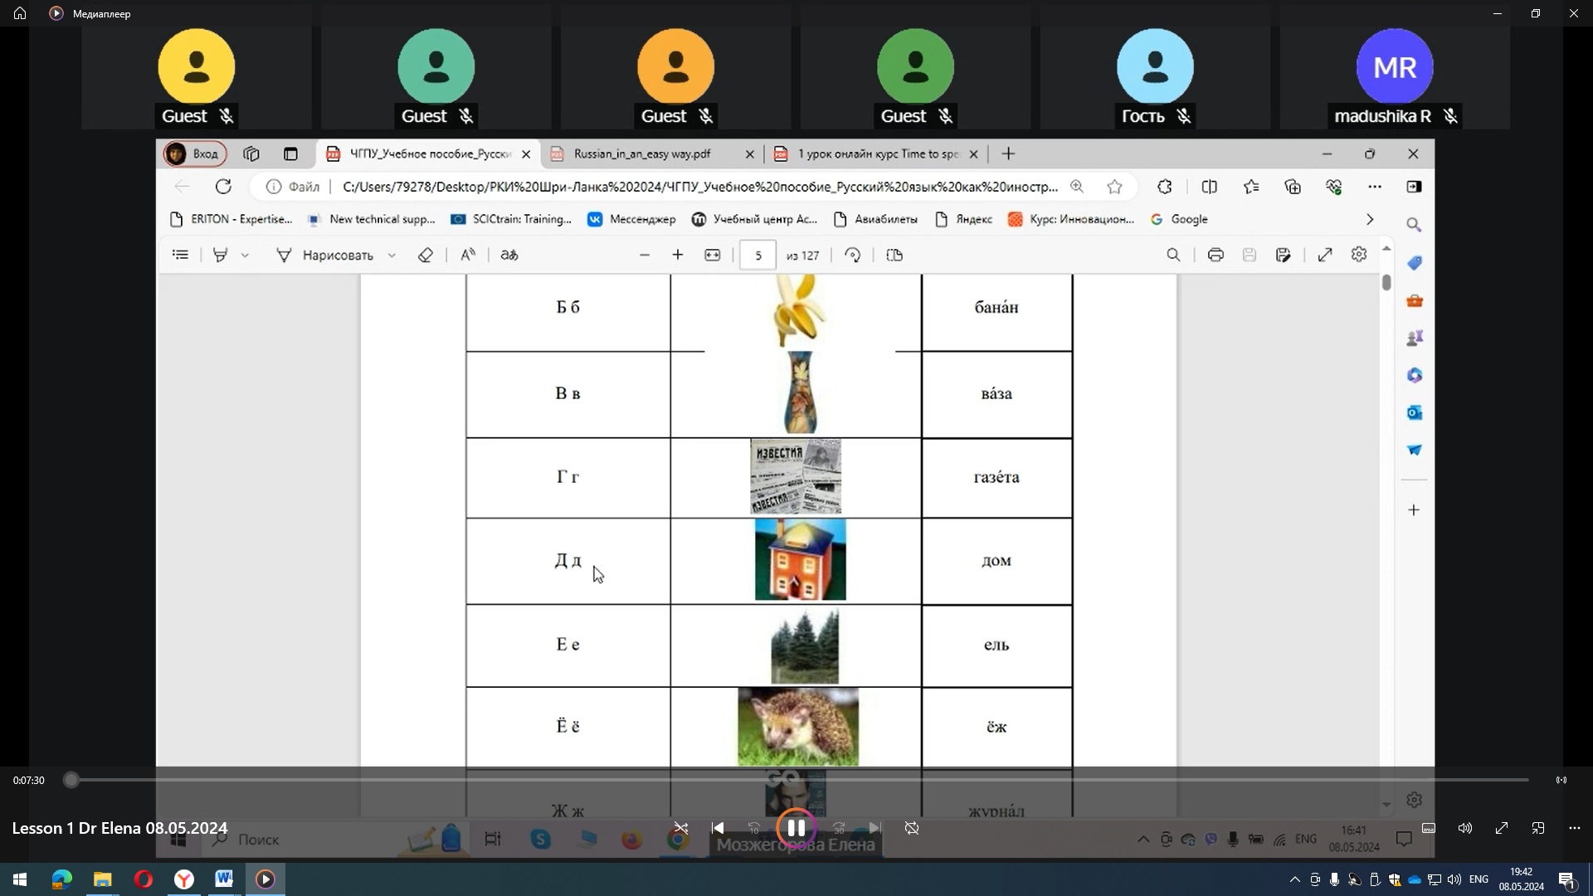Open the ERITON - Expertise bookmark
The image size is (1593, 896).
231,219
